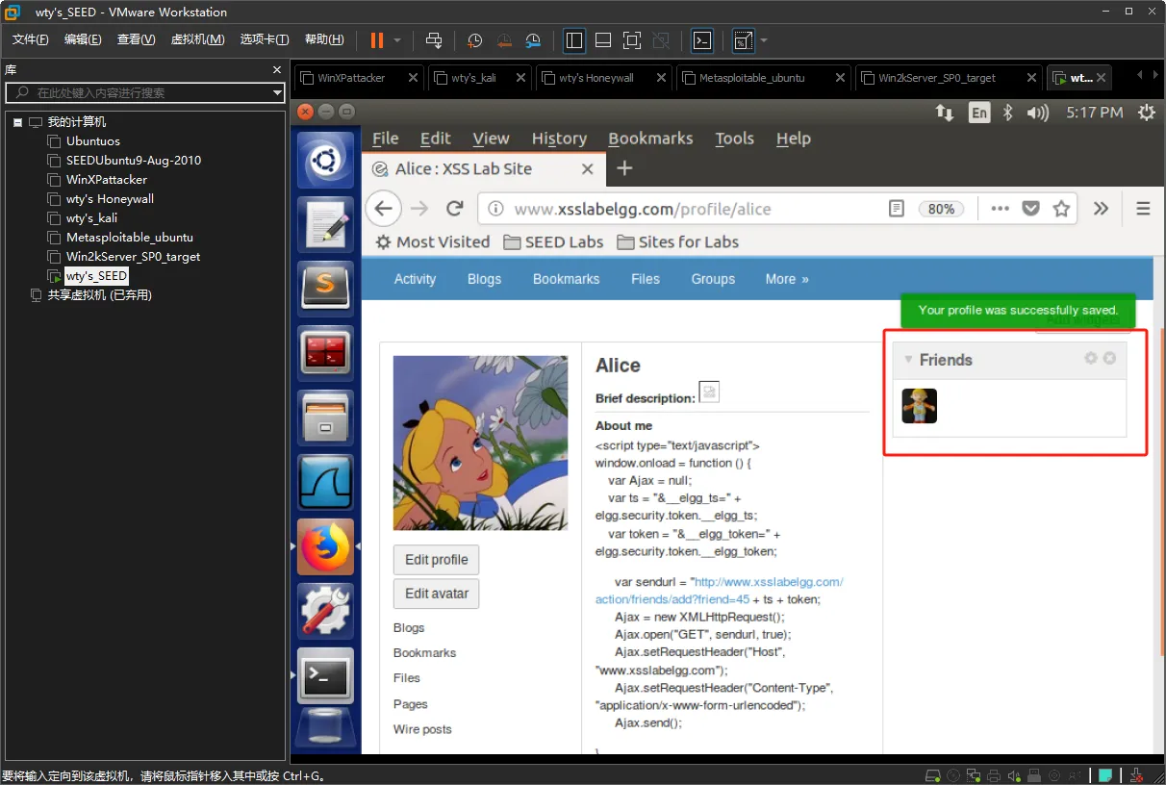Expand the More » site menu

click(787, 279)
